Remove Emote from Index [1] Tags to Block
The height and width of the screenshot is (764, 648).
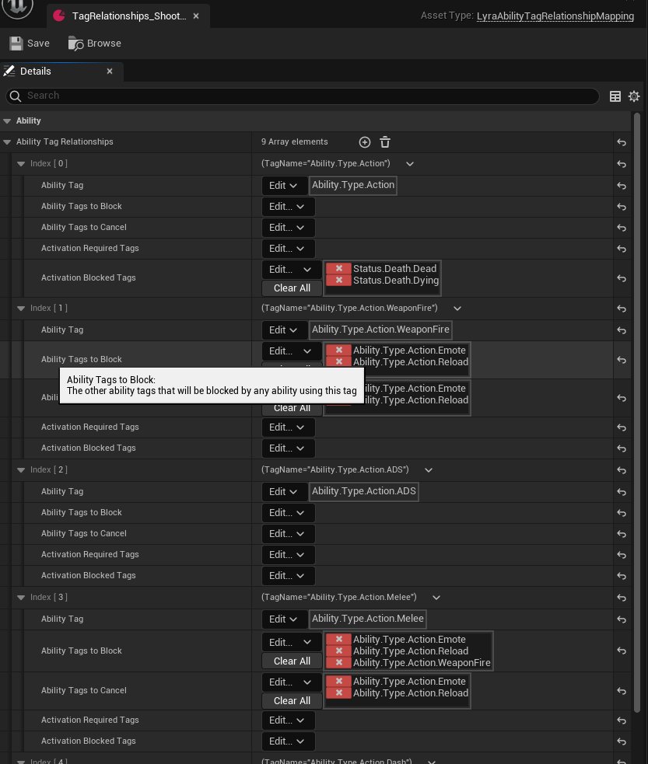coord(338,351)
